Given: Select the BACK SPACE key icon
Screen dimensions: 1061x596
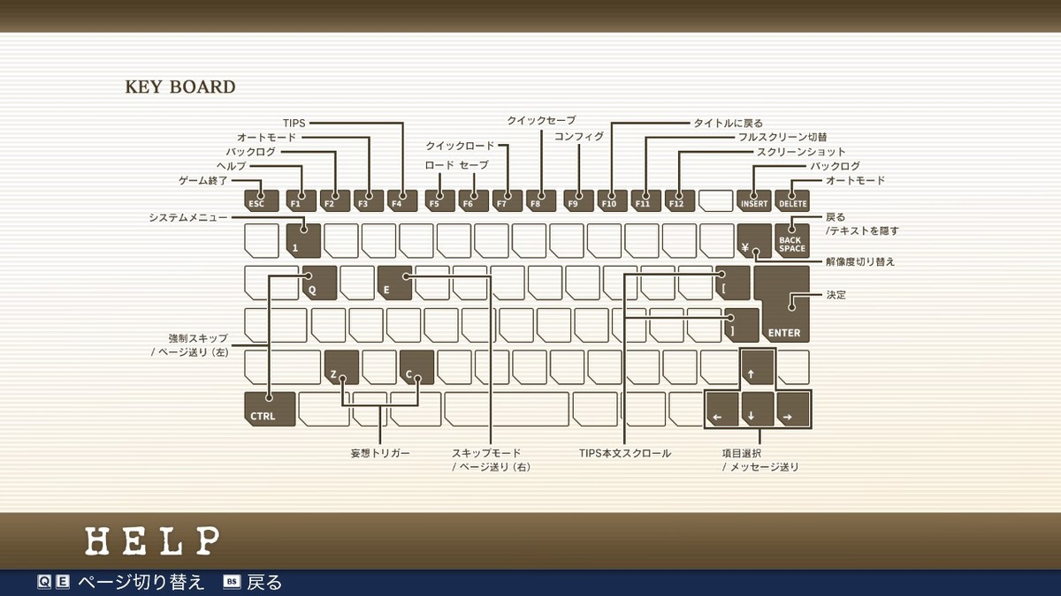Looking at the screenshot, I should coord(792,240).
